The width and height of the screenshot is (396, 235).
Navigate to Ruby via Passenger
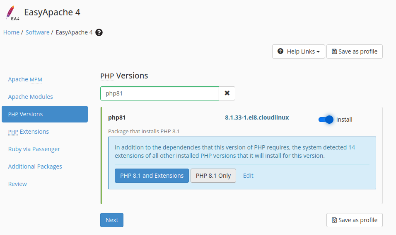pos(34,149)
